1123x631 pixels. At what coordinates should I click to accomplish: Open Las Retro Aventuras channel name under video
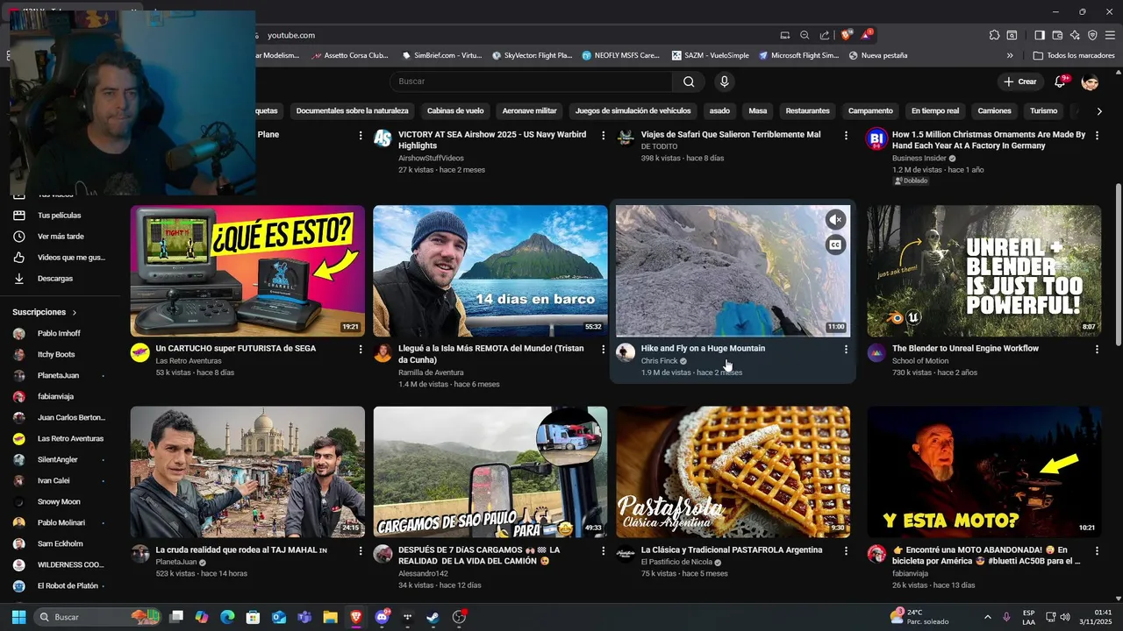pyautogui.click(x=189, y=361)
